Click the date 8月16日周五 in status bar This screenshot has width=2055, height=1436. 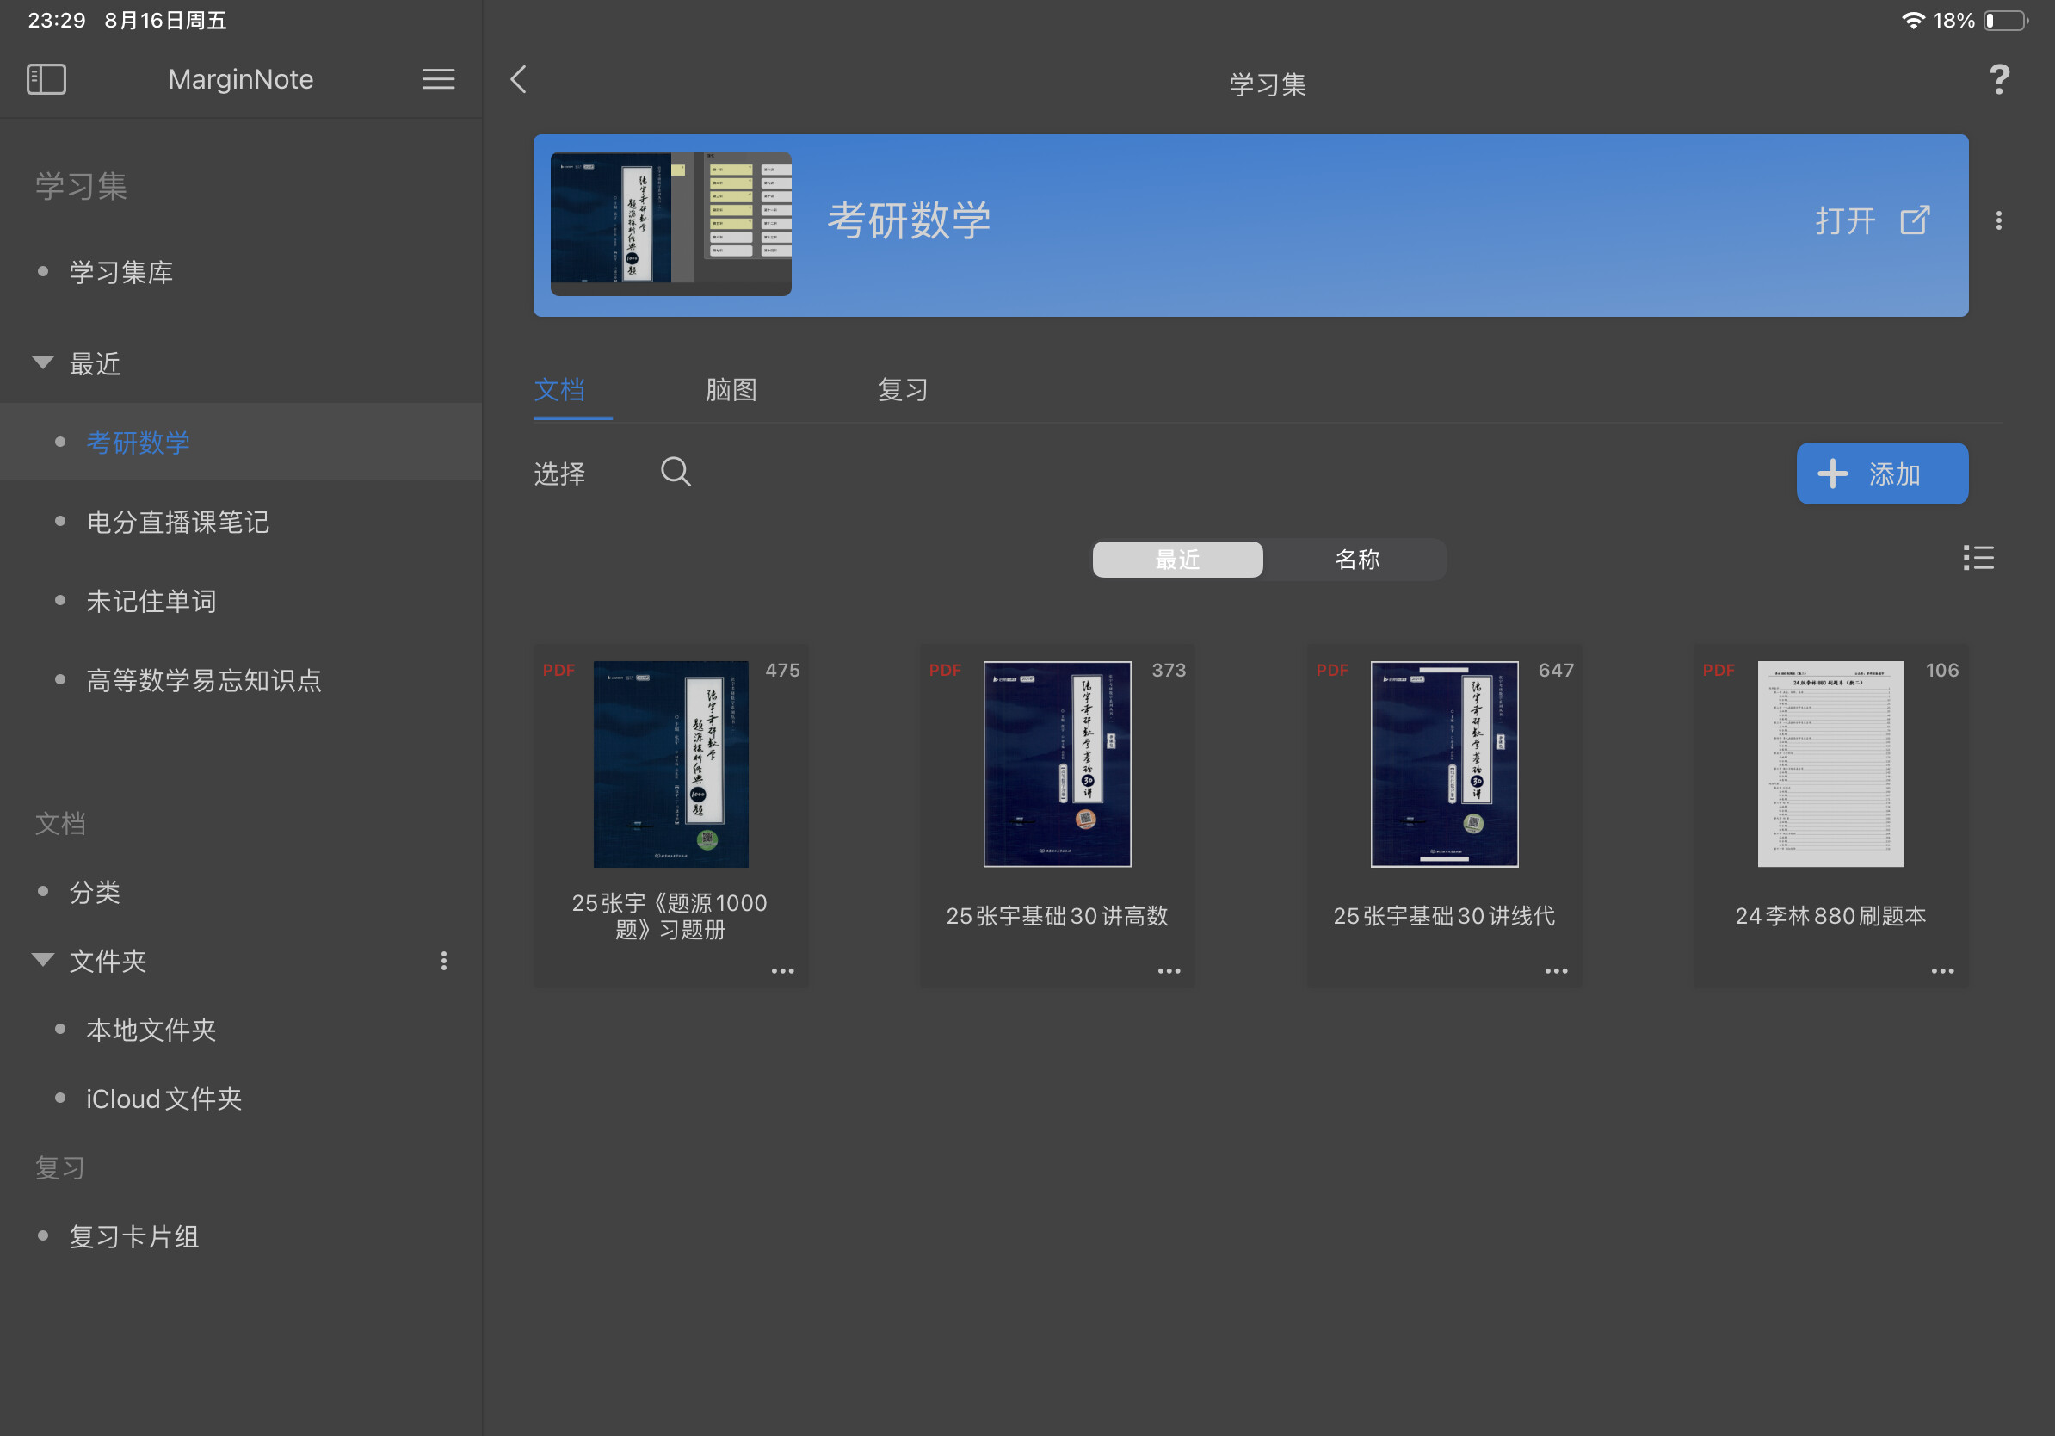(x=165, y=20)
